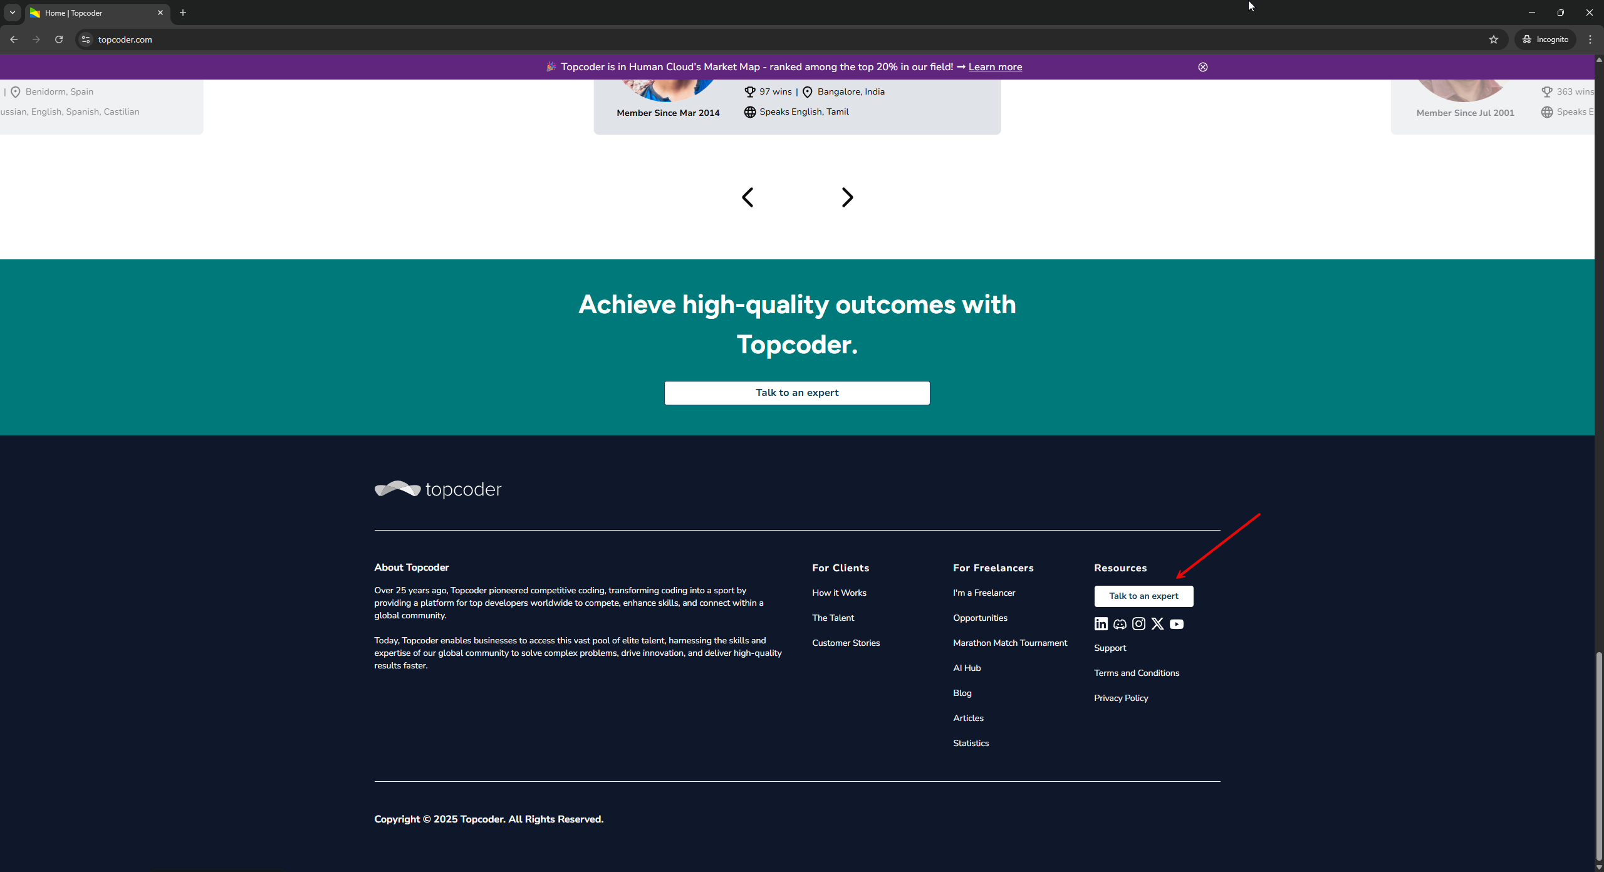1604x872 pixels.
Task: Open Chrome three-dot menu
Action: 1590,39
